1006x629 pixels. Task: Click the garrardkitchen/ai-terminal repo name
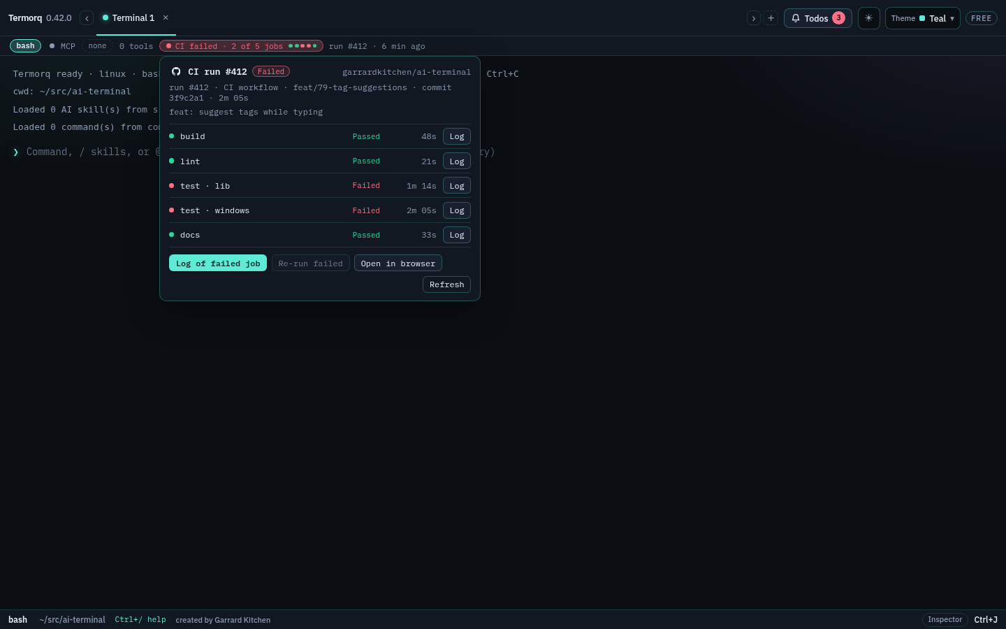(x=407, y=72)
